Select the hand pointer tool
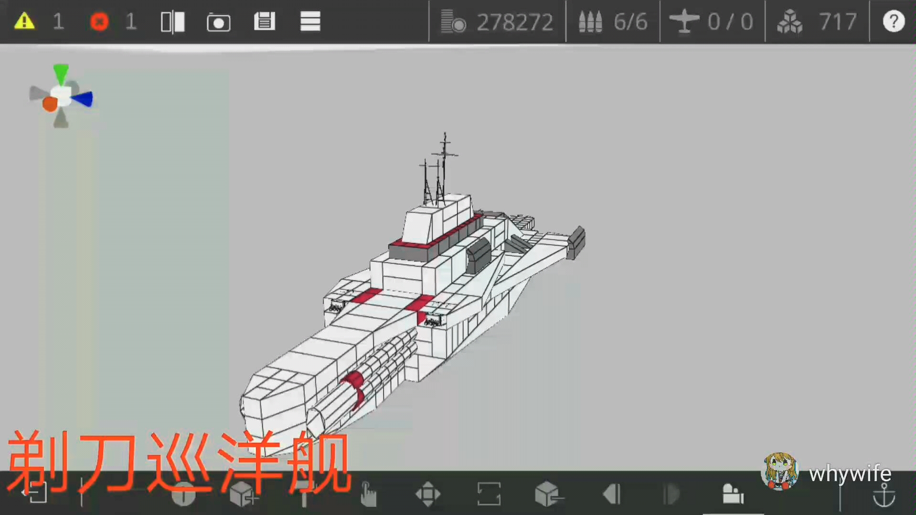Viewport: 916px width, 515px height. tap(368, 494)
